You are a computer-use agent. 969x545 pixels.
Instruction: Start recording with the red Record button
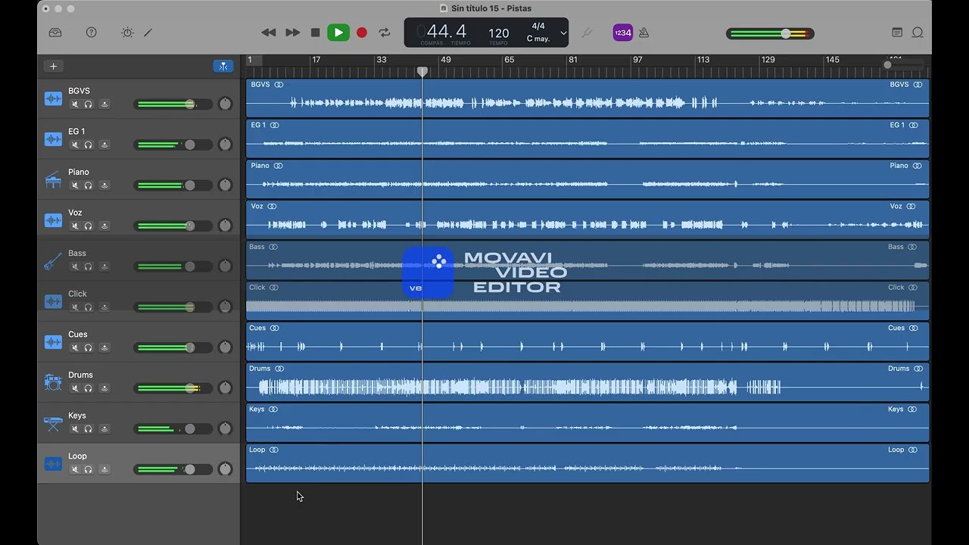pos(362,33)
